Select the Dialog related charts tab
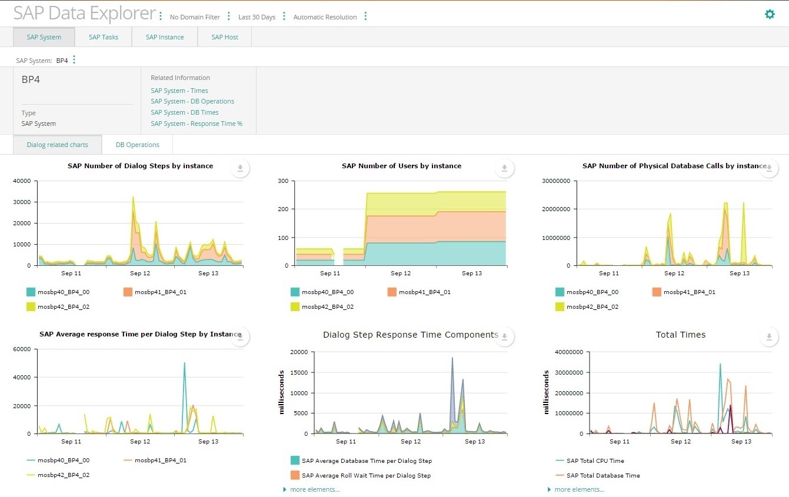This screenshot has width=789, height=497. (58, 145)
